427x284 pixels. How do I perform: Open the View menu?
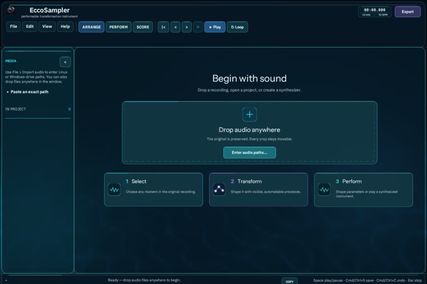tap(47, 26)
